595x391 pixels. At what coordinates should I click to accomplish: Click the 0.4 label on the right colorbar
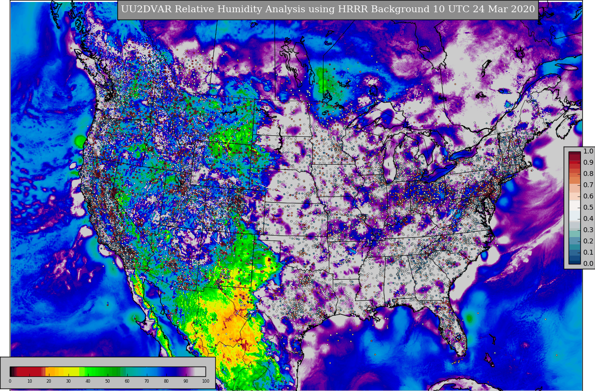(x=588, y=218)
